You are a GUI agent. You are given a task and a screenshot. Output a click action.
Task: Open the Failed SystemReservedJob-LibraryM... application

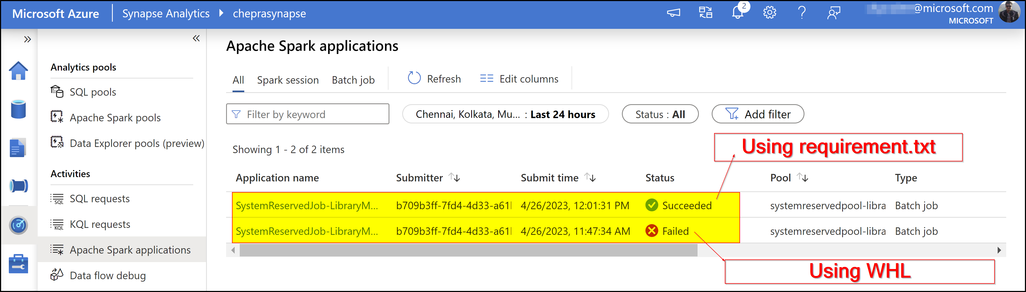[x=306, y=231]
